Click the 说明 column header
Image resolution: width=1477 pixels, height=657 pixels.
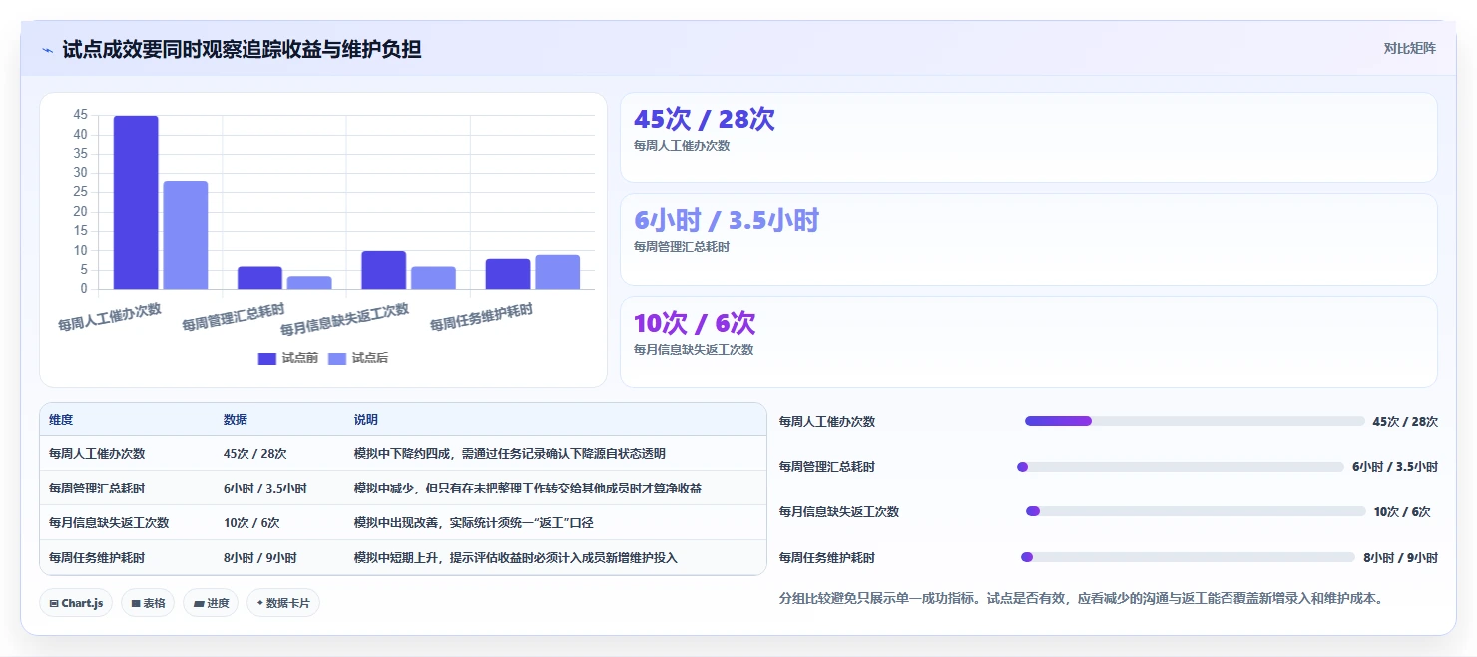[366, 420]
